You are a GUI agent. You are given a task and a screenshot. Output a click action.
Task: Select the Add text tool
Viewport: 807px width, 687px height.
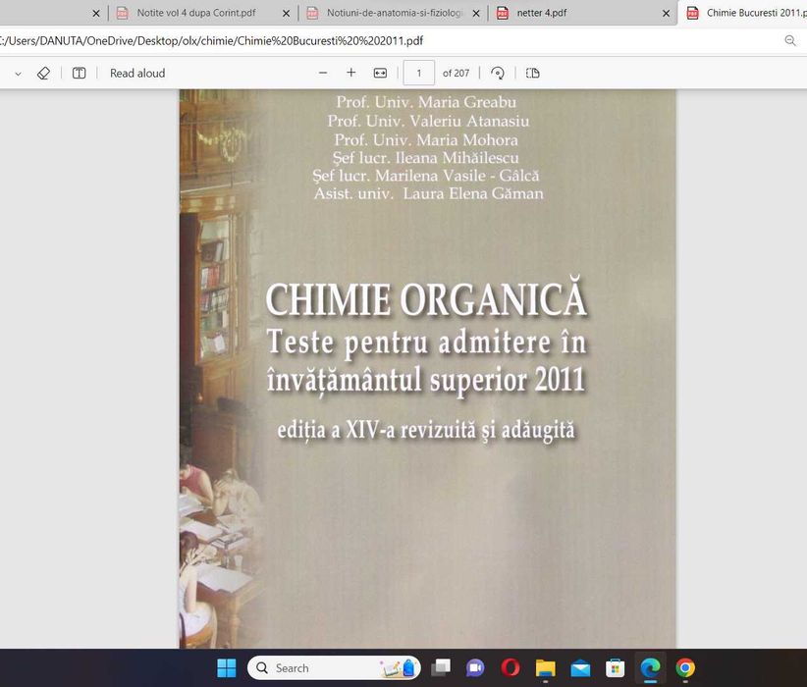pyautogui.click(x=79, y=73)
